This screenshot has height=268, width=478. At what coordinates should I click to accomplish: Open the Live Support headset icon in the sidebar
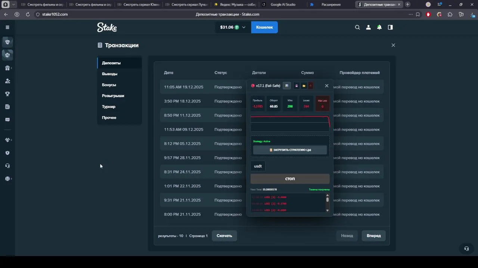pyautogui.click(x=7, y=166)
